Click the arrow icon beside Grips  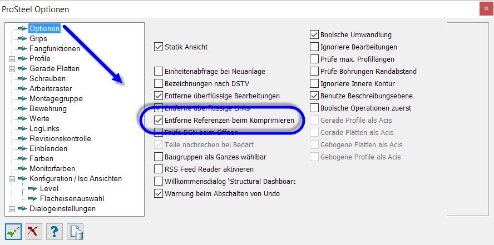coord(22,38)
